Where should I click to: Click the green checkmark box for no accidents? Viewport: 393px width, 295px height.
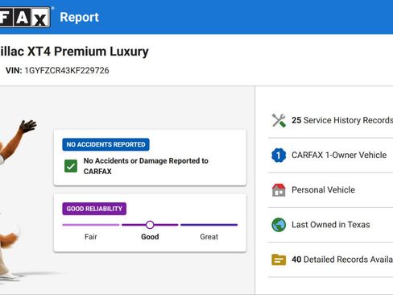(x=71, y=166)
